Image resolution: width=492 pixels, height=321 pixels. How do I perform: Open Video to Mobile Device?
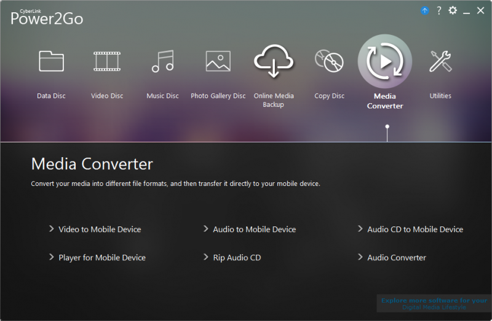tap(100, 230)
